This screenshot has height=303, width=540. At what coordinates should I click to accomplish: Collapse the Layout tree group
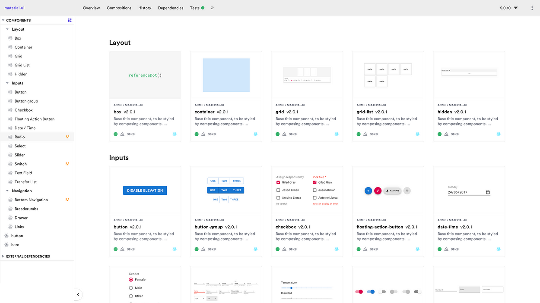point(7,29)
